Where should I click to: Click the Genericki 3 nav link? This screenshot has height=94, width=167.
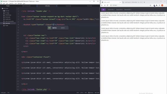(x=128, y=10)
